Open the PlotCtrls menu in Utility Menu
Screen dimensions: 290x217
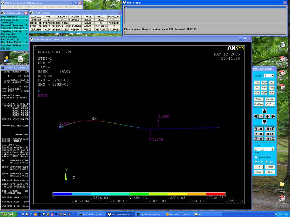coord(28,7)
